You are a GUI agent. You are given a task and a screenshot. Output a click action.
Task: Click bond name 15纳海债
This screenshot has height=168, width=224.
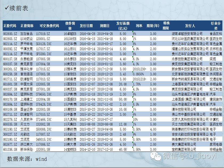click(70, 79)
